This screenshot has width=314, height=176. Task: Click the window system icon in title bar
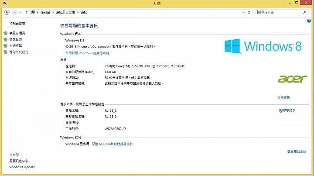point(4,3)
